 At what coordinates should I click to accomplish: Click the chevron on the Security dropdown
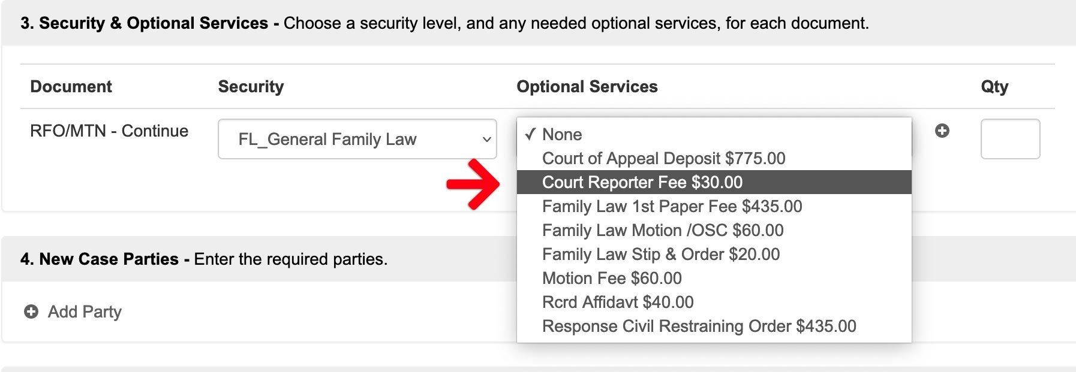(x=486, y=140)
